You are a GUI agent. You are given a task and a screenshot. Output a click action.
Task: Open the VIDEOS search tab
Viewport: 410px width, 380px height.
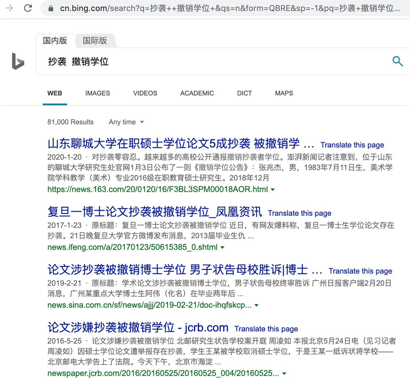(145, 93)
